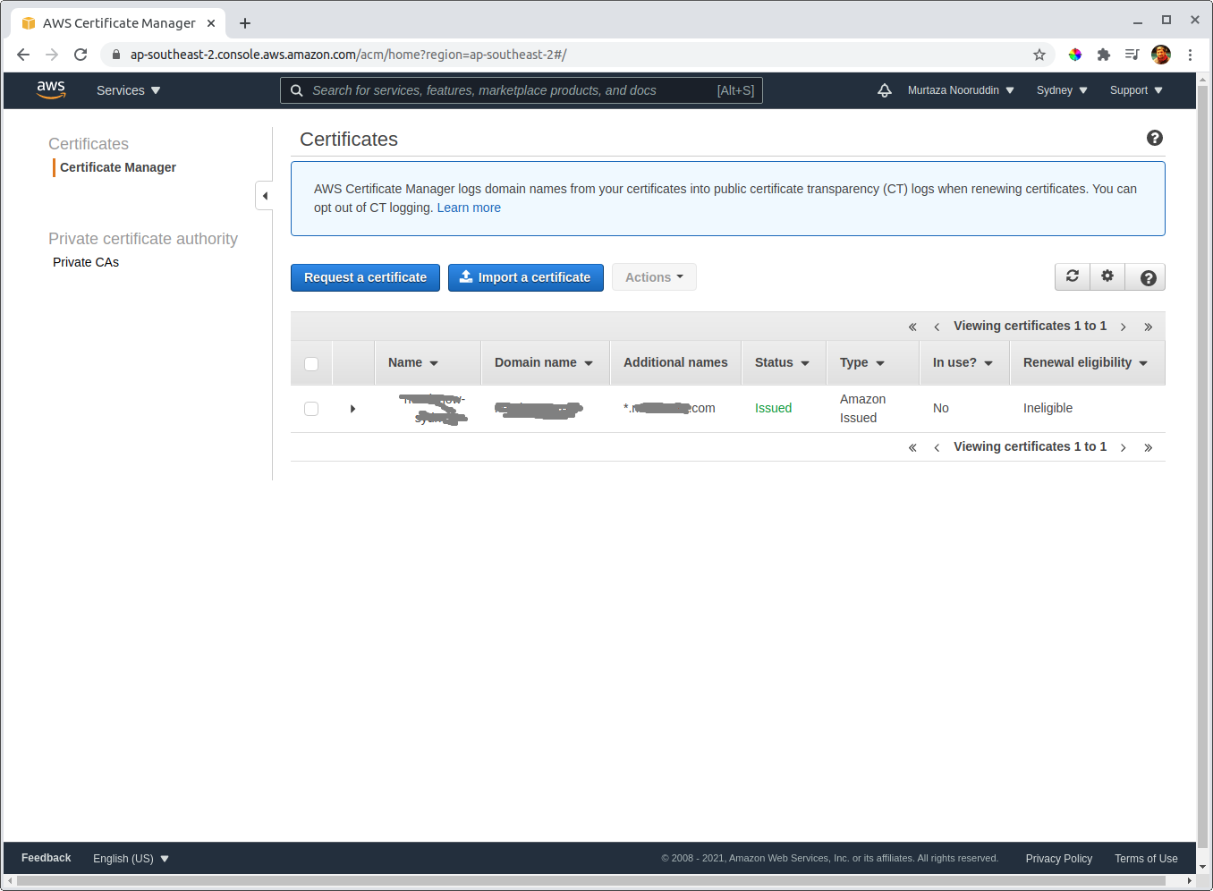
Task: Click the Certificates page help icon
Action: tap(1155, 138)
